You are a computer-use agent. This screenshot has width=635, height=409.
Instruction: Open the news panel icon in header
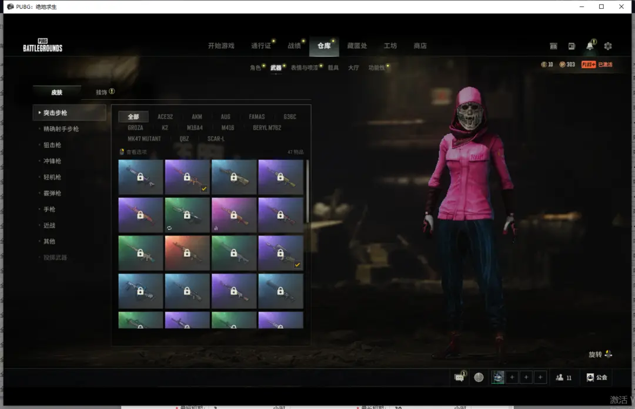click(571, 46)
